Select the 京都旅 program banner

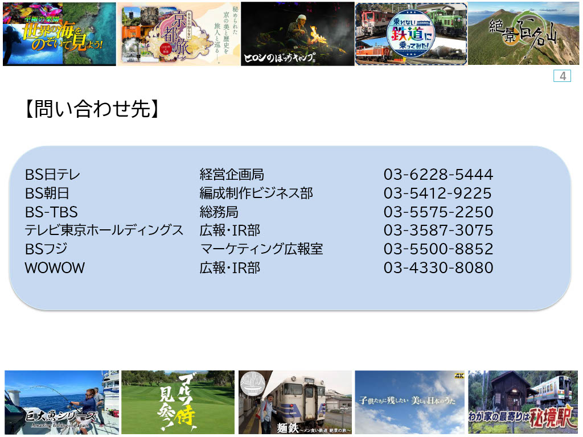coord(178,34)
